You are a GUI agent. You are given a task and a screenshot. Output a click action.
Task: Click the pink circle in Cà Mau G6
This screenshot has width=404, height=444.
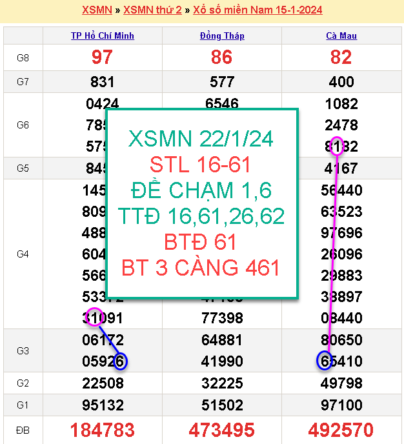click(337, 146)
